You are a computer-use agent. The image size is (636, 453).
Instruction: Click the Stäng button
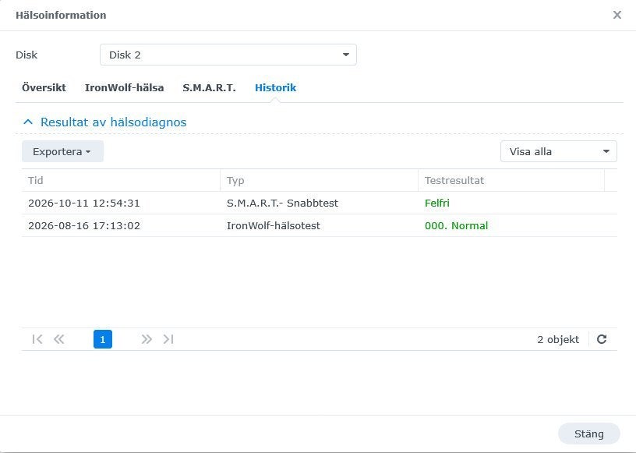click(589, 434)
